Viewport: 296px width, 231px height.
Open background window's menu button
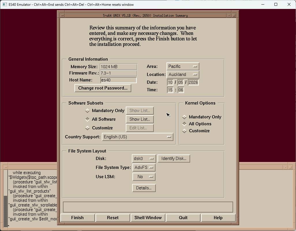(x=5, y=167)
